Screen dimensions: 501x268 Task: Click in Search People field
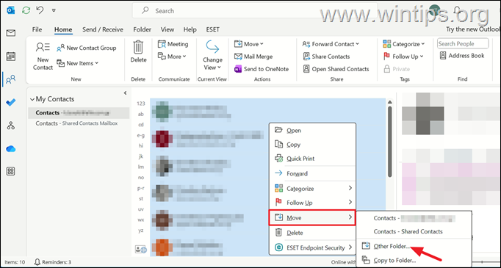(x=463, y=44)
